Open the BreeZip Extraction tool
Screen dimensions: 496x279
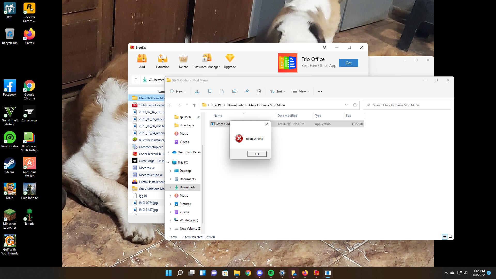coord(162,59)
